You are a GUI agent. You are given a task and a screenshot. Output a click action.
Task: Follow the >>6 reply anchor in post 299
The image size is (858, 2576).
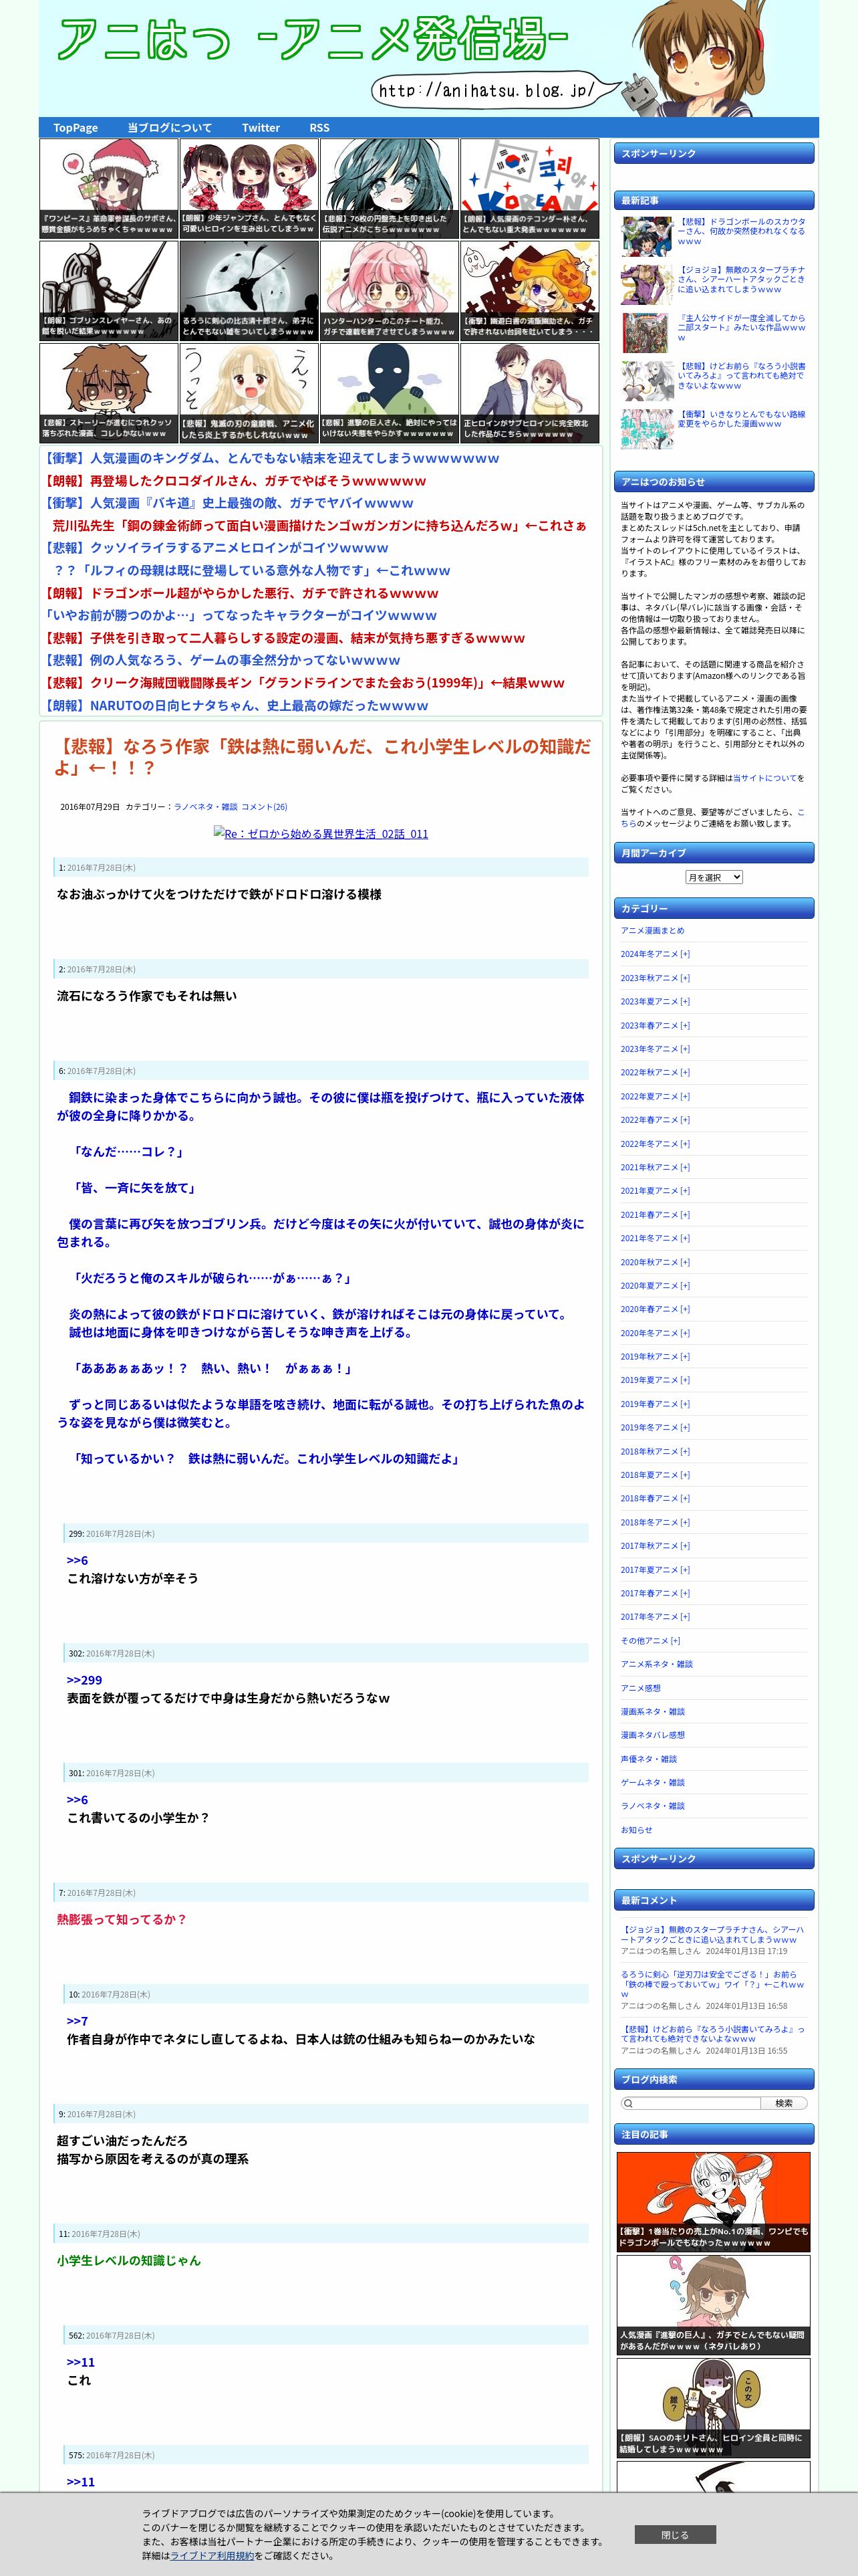click(x=77, y=1560)
